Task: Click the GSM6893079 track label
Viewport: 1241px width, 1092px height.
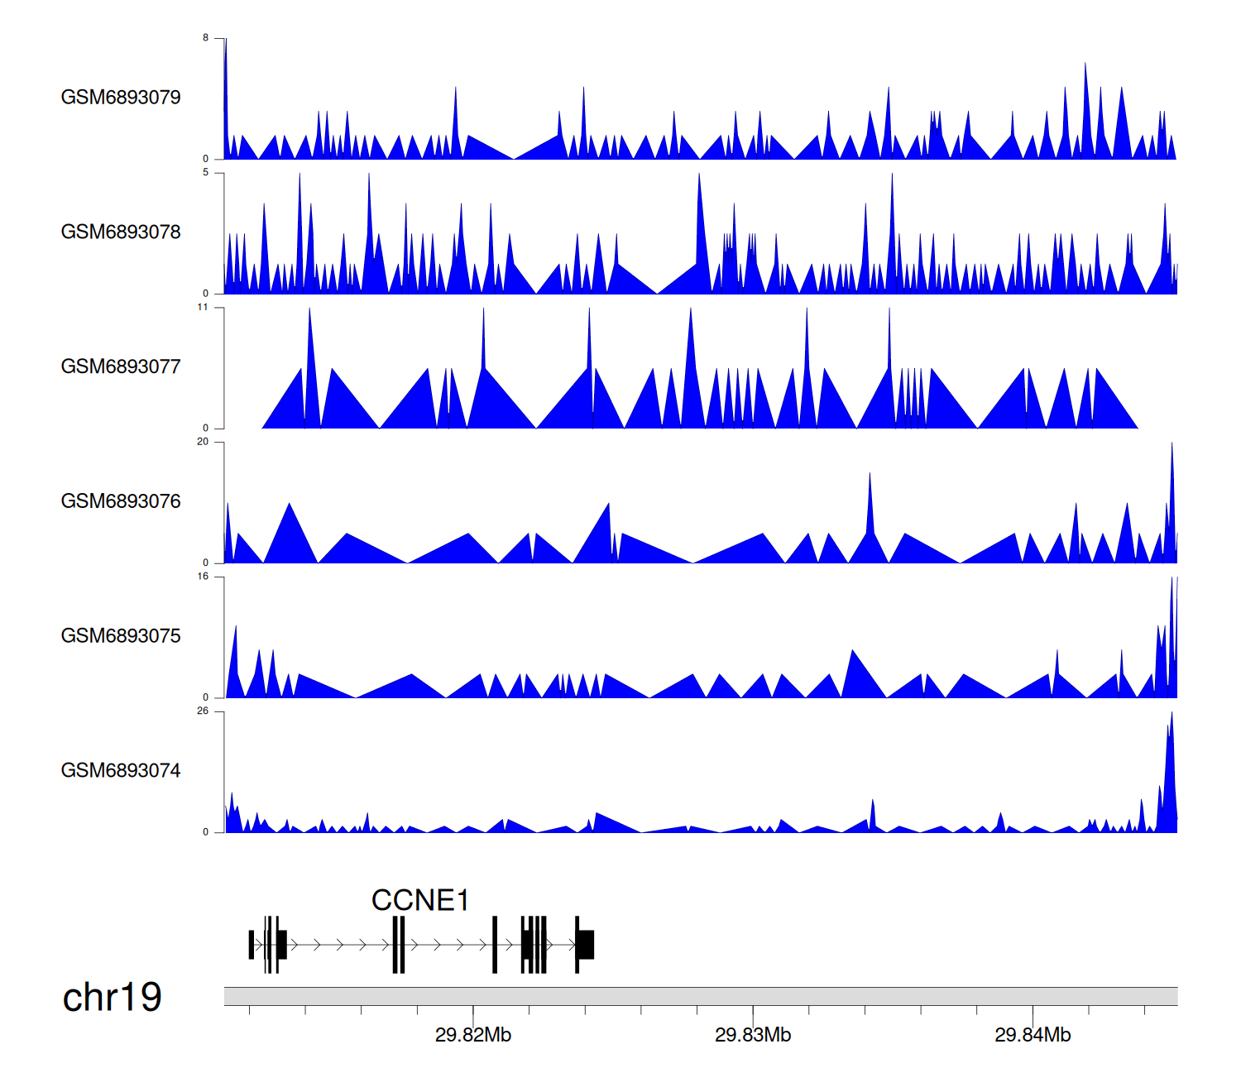Action: pyautogui.click(x=121, y=98)
